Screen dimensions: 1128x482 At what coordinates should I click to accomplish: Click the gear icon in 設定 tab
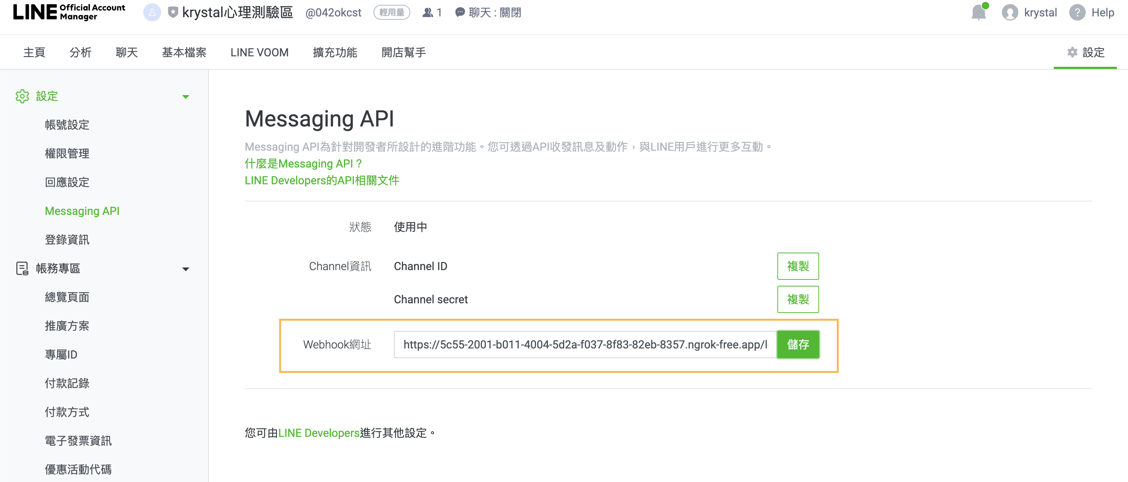(x=1072, y=52)
